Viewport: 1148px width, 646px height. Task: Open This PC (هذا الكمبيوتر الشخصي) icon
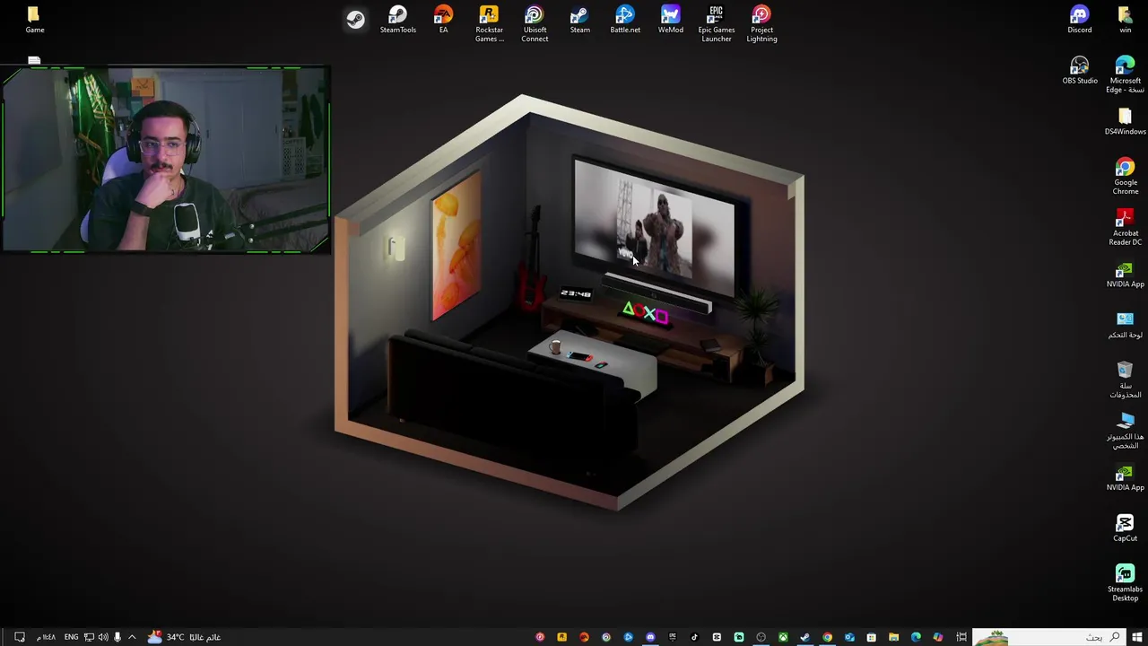click(x=1125, y=432)
